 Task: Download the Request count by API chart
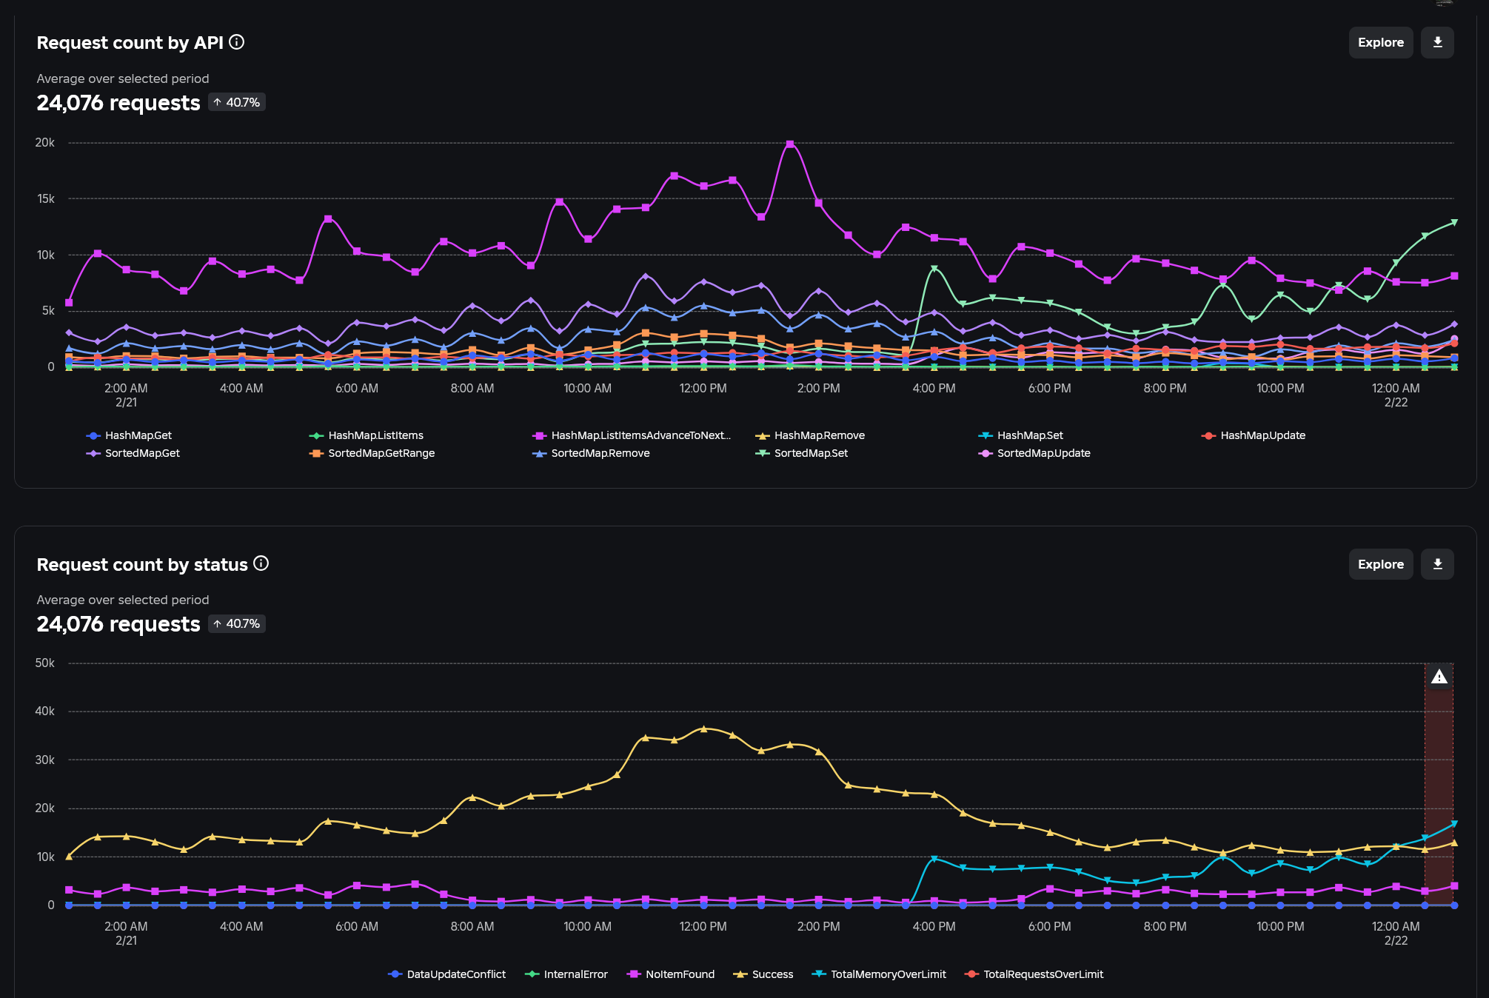1437,42
